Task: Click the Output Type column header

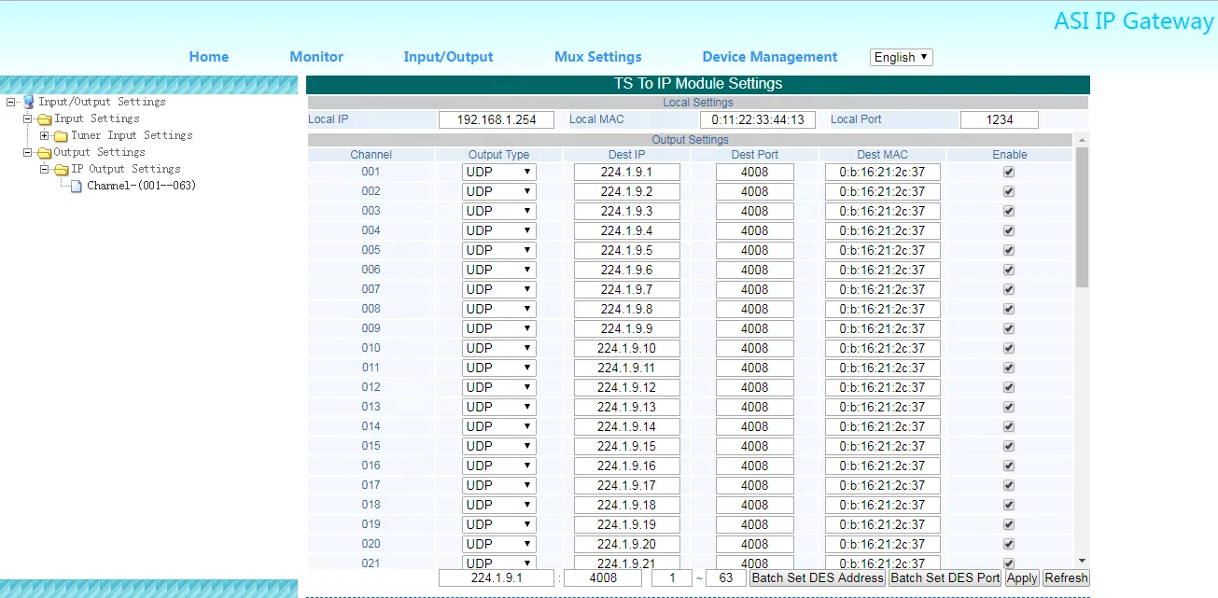Action: tap(499, 155)
